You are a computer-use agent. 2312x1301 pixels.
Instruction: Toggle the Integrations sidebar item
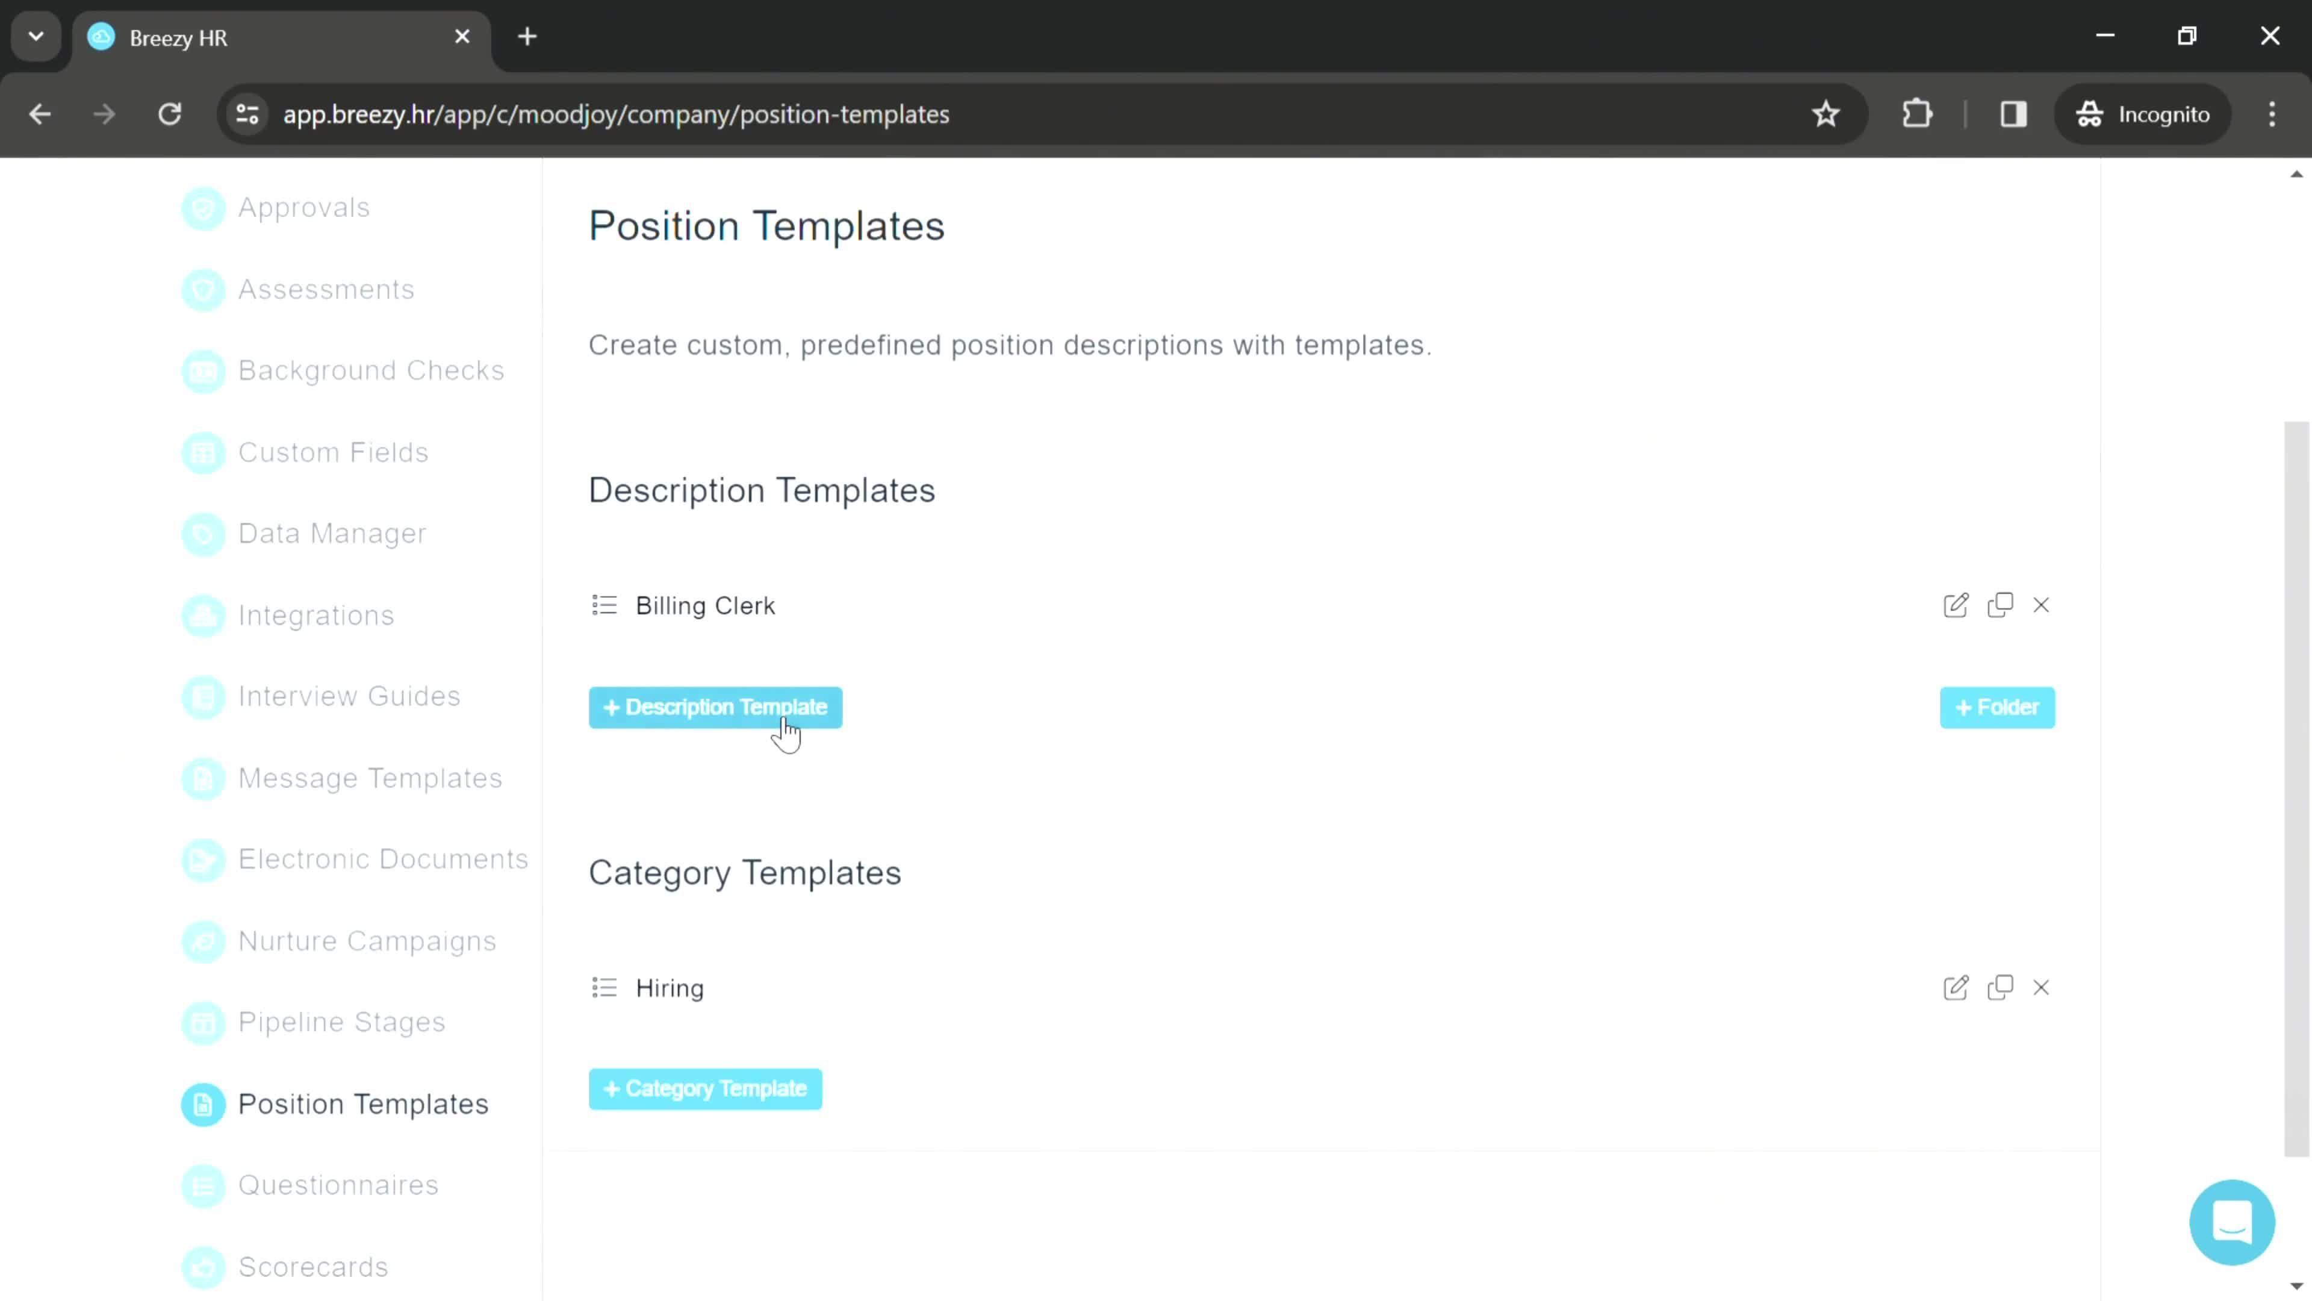pos(316,615)
